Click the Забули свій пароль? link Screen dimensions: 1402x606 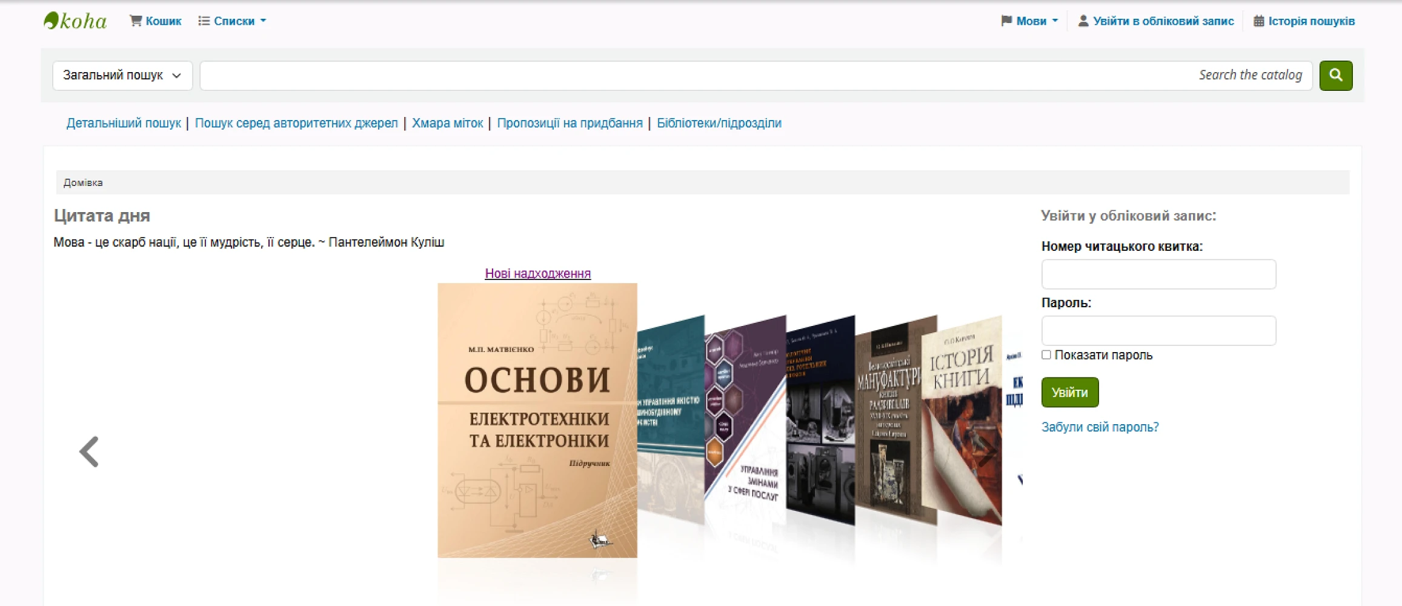(1100, 427)
